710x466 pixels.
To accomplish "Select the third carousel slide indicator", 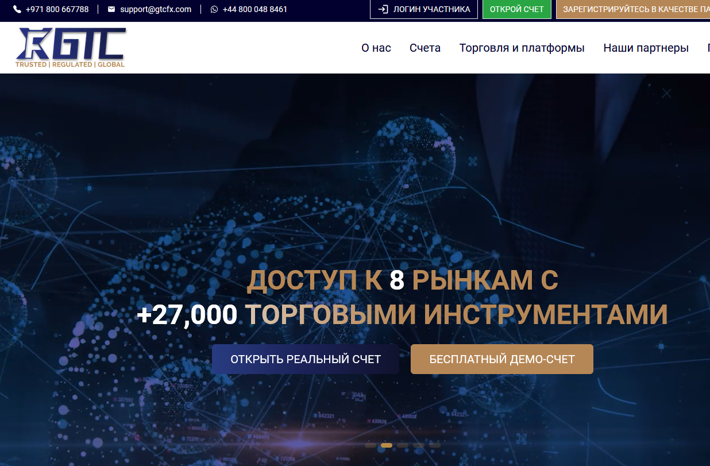I will pos(403,445).
